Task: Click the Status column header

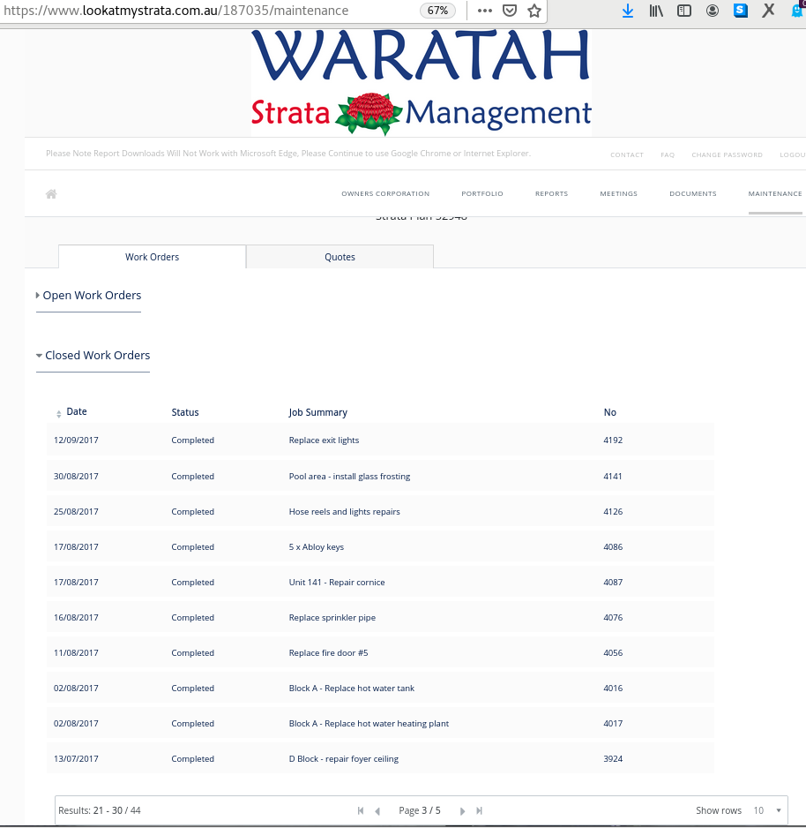Action: [x=185, y=412]
